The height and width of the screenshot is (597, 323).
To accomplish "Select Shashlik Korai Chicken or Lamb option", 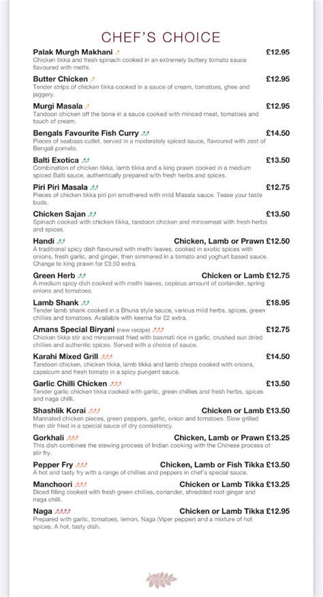I will (x=232, y=411).
